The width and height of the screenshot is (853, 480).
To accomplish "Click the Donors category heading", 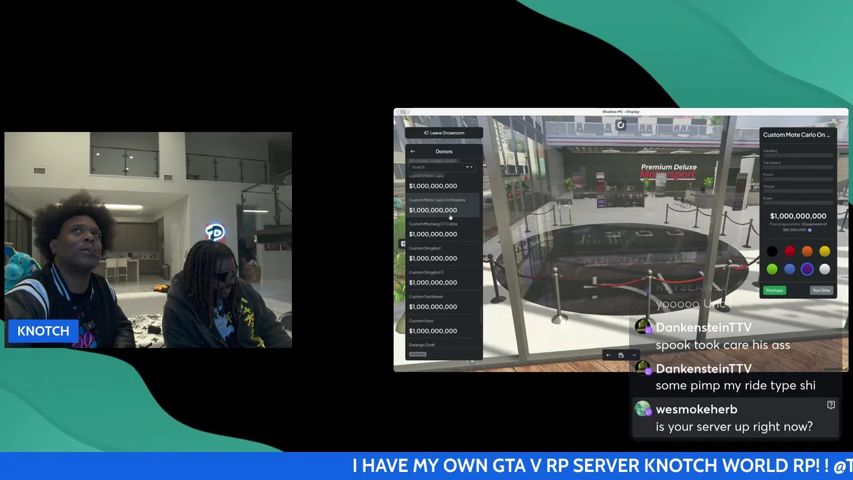I will tap(444, 151).
